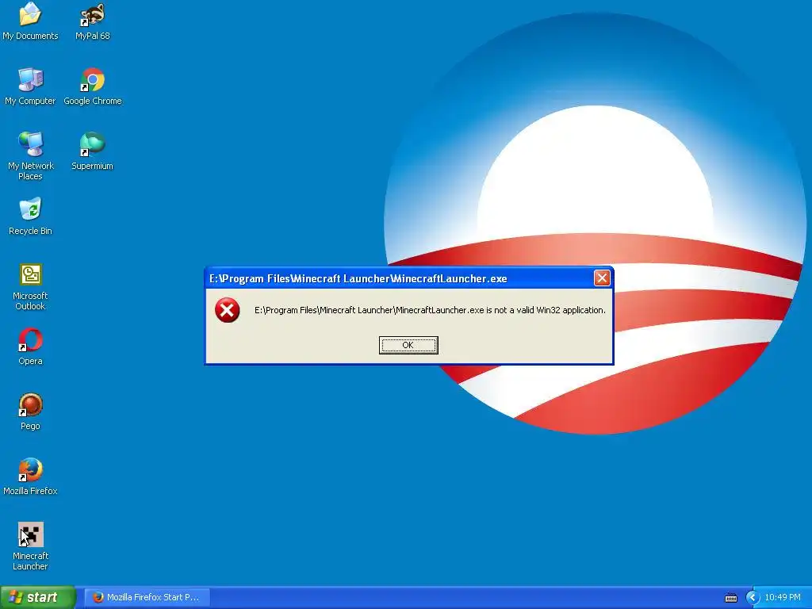
Task: Expand hidden system tray icons arrow
Action: (x=753, y=598)
